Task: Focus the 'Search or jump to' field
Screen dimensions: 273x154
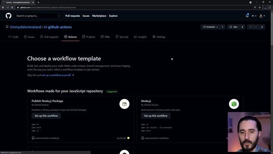Action: pos(38,16)
